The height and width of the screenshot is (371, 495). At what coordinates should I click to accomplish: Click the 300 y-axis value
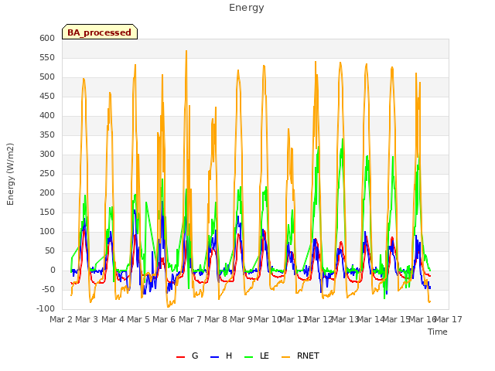(47, 155)
